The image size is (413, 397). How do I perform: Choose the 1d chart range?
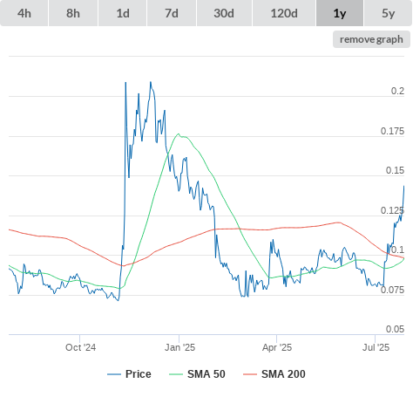pos(123,13)
